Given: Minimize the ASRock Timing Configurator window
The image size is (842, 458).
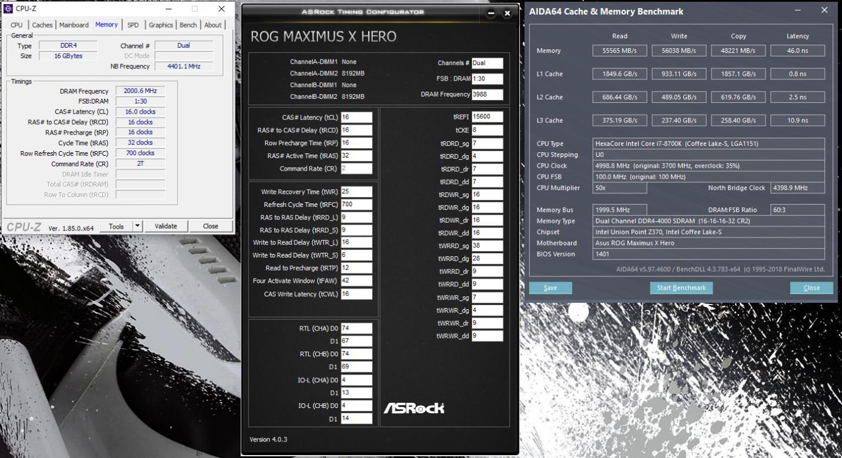Looking at the screenshot, I should [x=491, y=13].
